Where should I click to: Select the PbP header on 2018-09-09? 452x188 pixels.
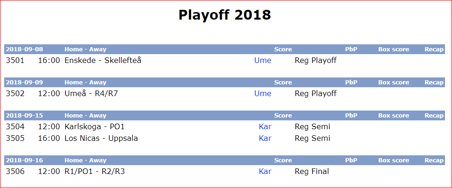pos(351,83)
